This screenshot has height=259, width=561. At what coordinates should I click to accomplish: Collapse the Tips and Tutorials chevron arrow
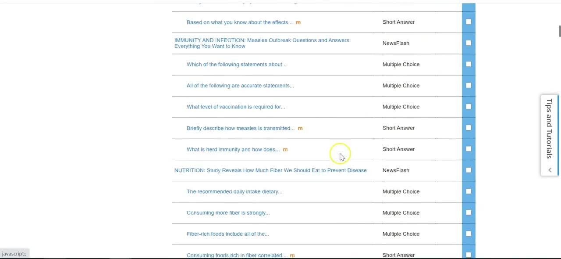click(x=550, y=170)
